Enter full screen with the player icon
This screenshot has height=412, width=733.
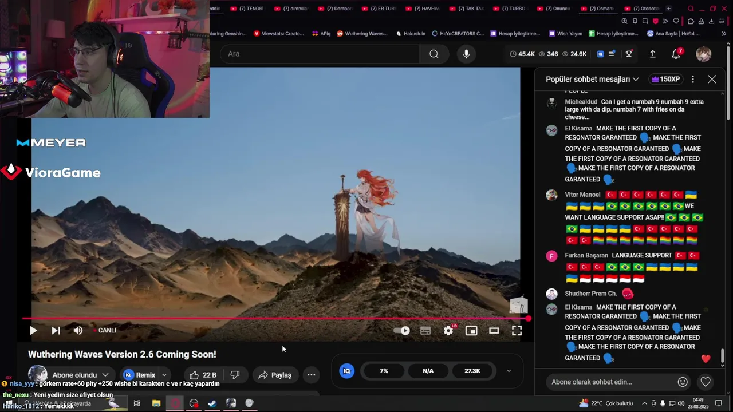coord(517,330)
